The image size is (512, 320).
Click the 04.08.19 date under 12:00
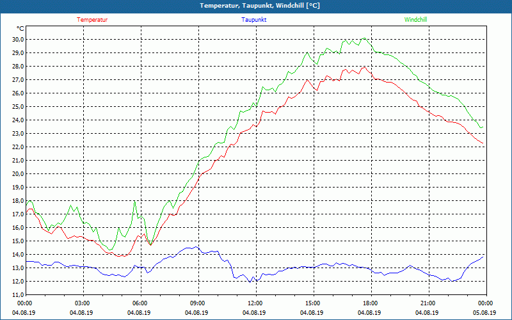click(x=254, y=312)
